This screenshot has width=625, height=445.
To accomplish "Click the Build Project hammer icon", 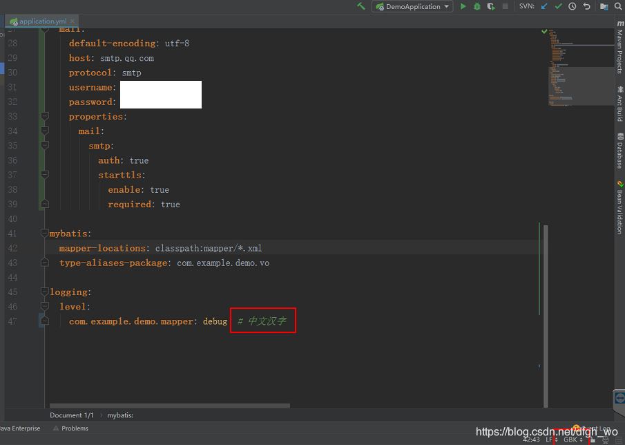I will tap(360, 6).
